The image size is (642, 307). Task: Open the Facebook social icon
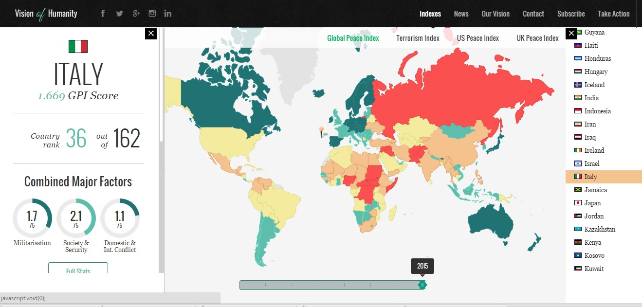tap(103, 13)
